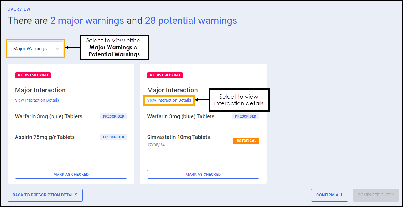View Interaction Details for the Warfarin–Simvastatin card
The height and width of the screenshot is (207, 403).
(x=169, y=100)
